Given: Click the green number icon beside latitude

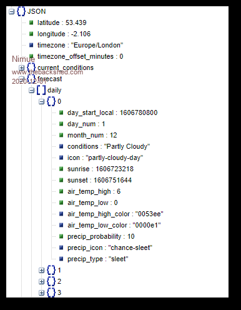Looking at the screenshot, I should [31, 22].
